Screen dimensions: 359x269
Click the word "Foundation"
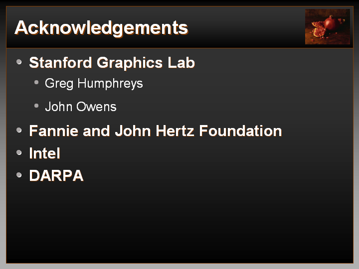(x=240, y=131)
